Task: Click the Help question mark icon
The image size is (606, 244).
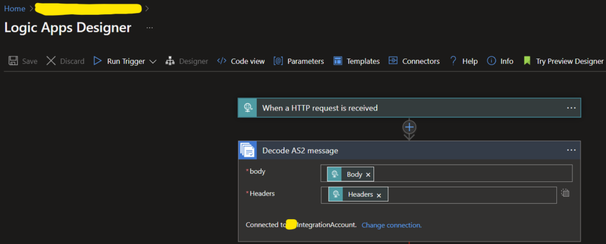Action: click(453, 61)
